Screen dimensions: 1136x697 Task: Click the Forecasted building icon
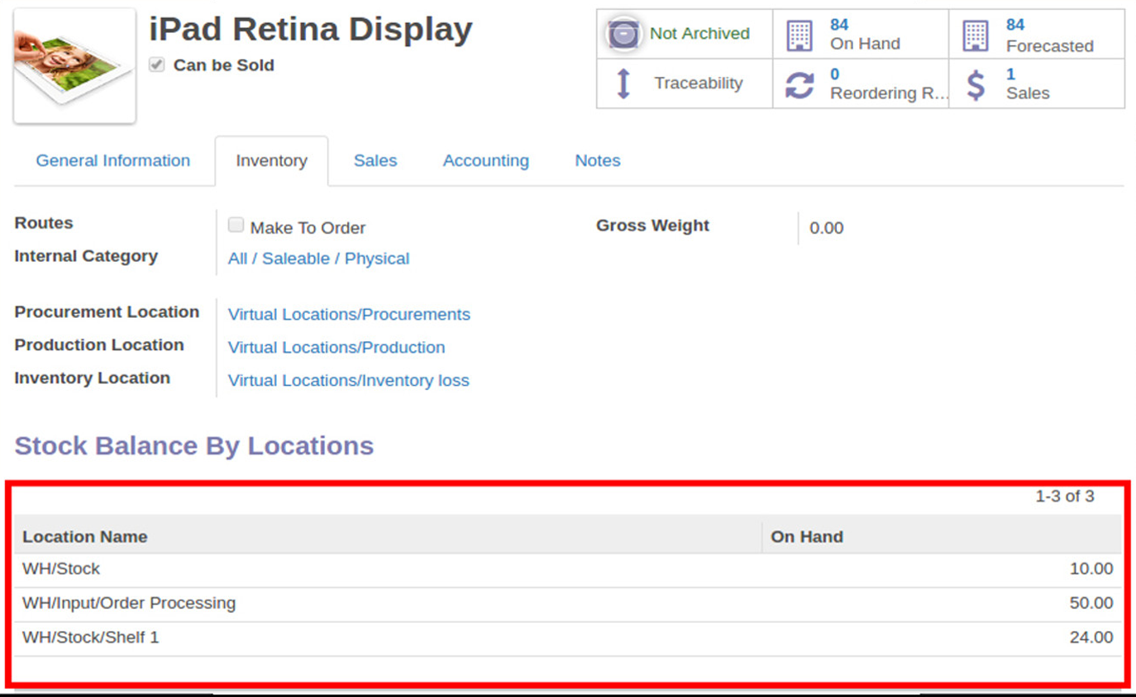point(976,35)
